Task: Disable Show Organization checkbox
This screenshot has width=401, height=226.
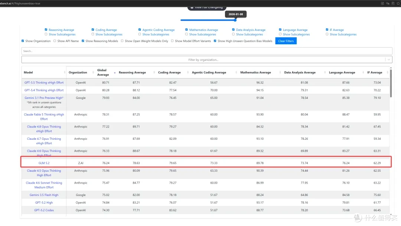Action: (x=23, y=41)
